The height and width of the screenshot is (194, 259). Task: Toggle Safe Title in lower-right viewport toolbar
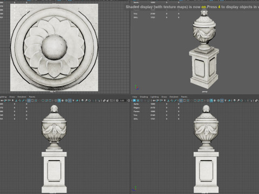tap(202, 101)
